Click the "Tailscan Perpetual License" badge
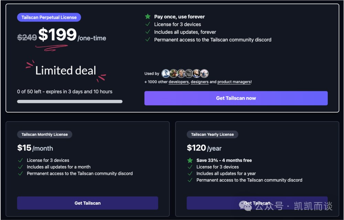 click(49, 18)
